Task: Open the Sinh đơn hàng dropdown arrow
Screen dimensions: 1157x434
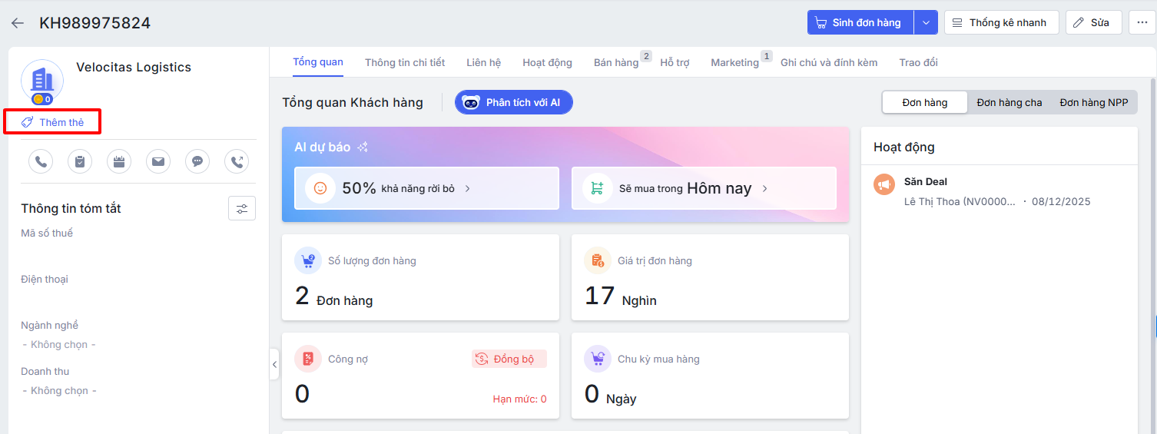Action: click(x=926, y=22)
